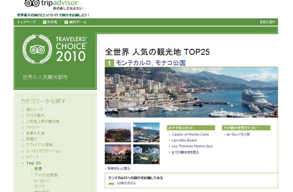Click the hotel bed icon

(111, 184)
